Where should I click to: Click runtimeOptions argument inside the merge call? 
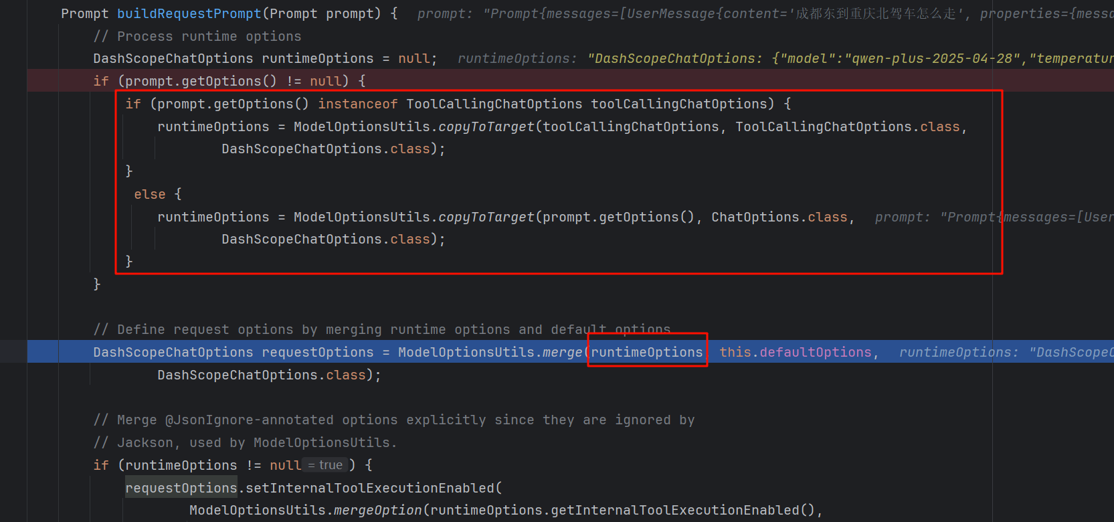647,352
